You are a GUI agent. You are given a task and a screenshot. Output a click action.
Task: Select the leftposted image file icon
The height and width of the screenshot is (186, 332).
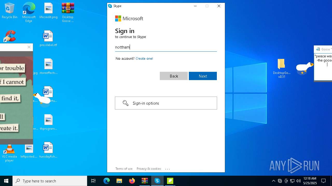point(29,151)
